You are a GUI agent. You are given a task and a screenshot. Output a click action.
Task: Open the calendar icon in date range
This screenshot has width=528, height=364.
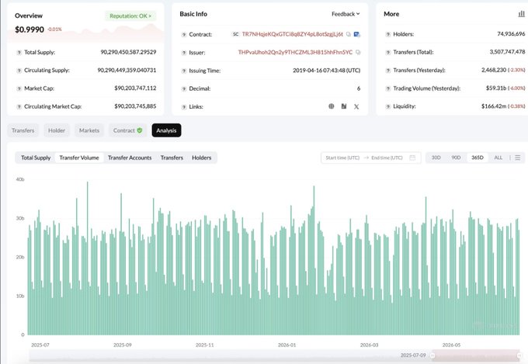pos(412,158)
